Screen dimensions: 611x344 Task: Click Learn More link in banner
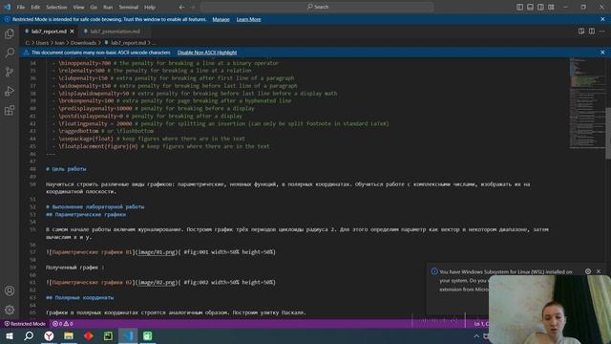248,19
